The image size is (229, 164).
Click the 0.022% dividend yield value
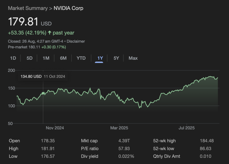126,156
